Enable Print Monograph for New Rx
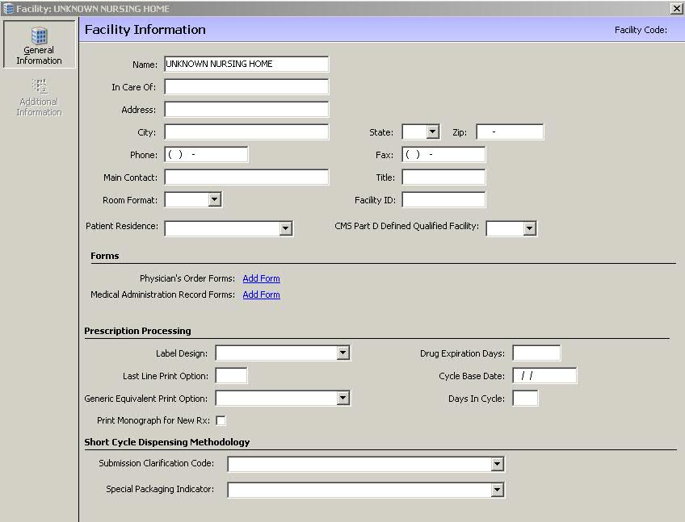This screenshot has height=522, width=685. coord(221,420)
